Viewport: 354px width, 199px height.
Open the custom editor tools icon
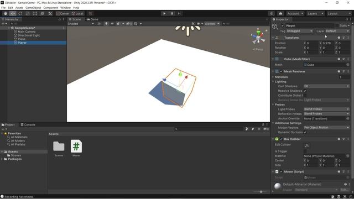(x=50, y=13)
